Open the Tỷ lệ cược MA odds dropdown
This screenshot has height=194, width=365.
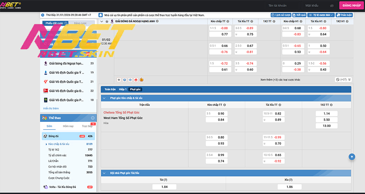click(322, 15)
